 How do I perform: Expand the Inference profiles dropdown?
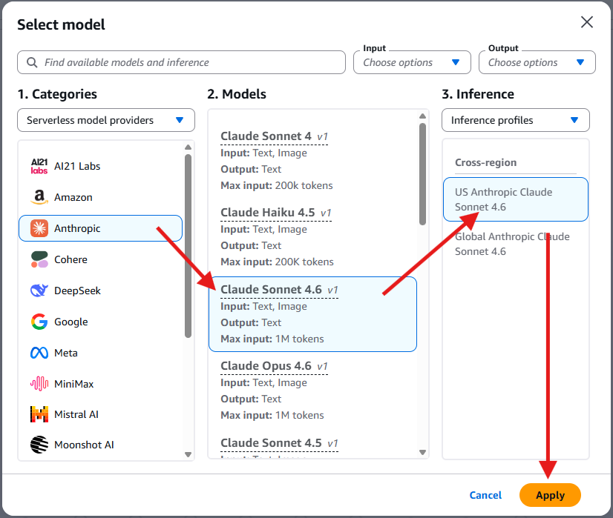pos(516,120)
